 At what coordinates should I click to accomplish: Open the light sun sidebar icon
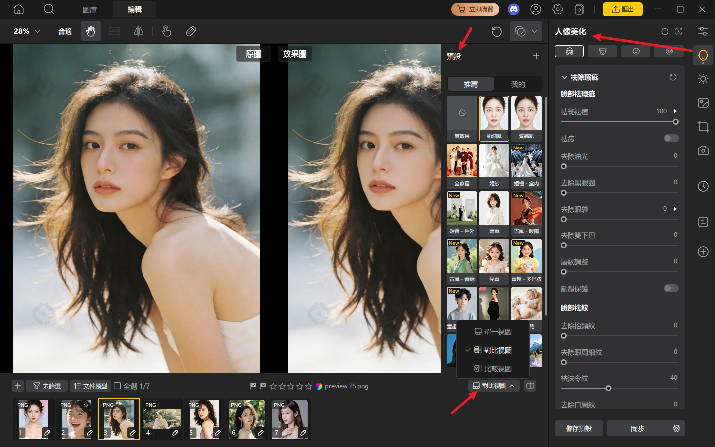point(703,79)
